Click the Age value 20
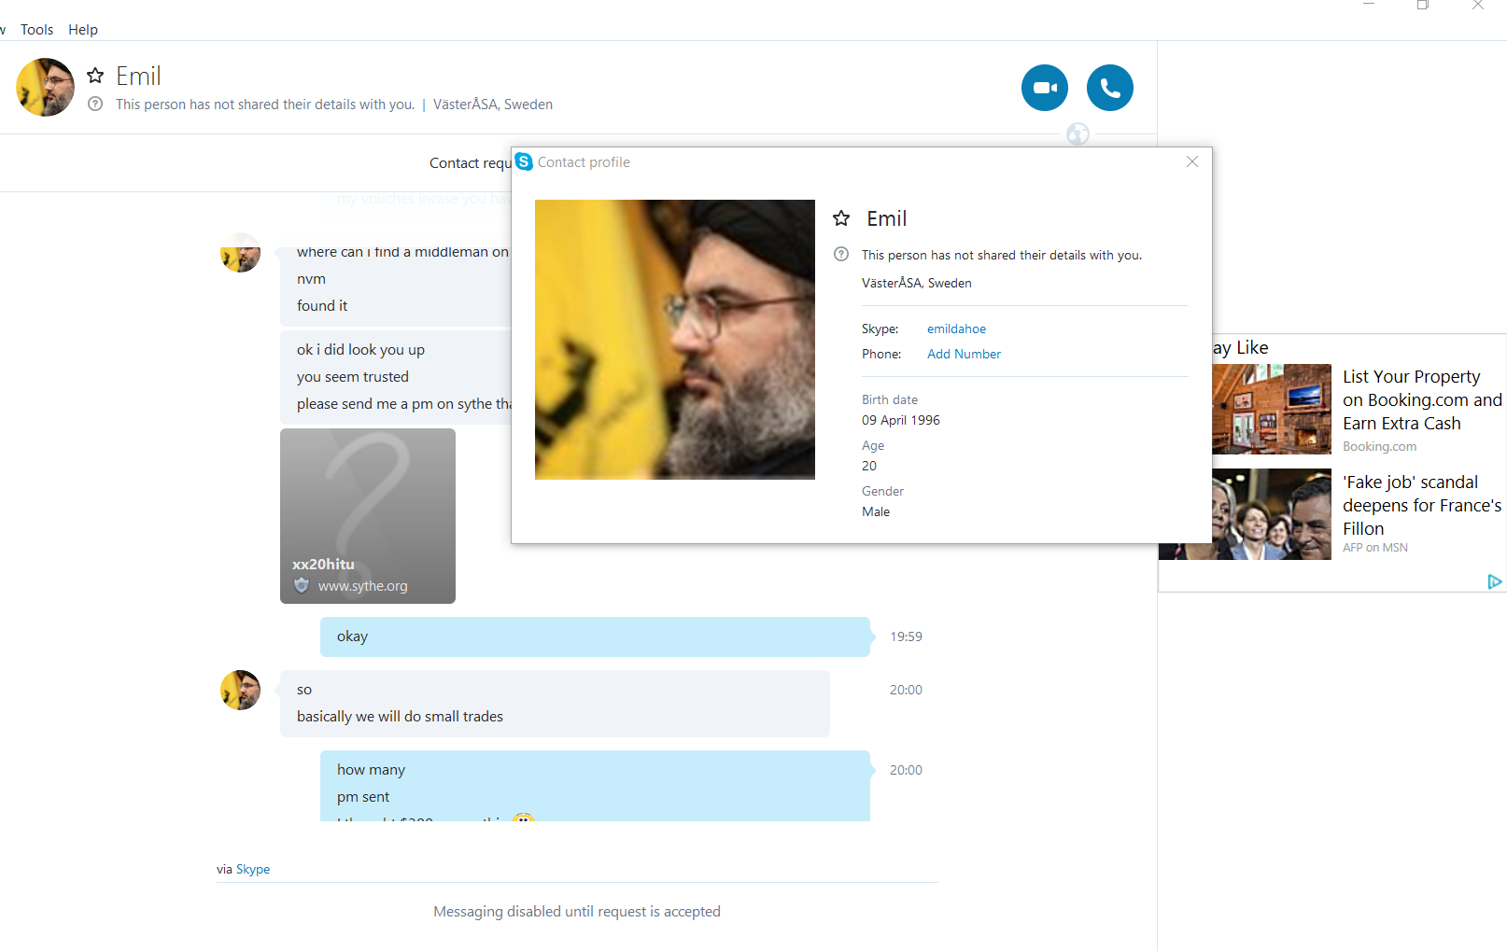Screen dimensions: 1507x951 869,466
